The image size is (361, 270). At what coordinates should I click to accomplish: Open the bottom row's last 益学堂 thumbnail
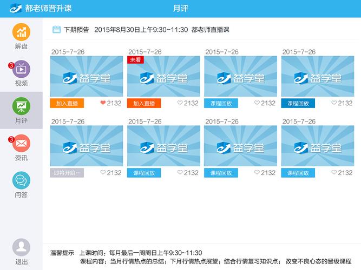point(318,146)
